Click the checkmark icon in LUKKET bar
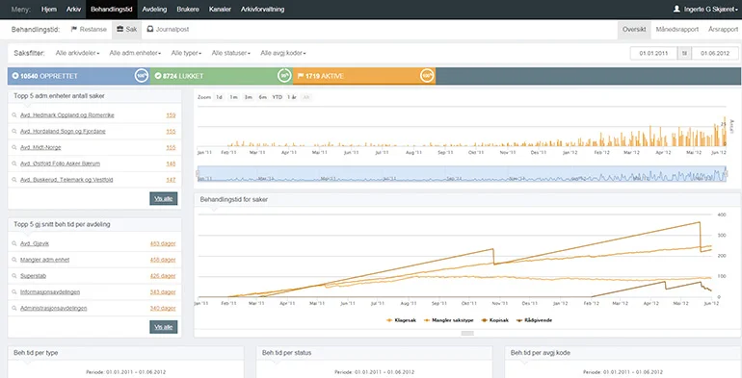The height and width of the screenshot is (378, 742). pyautogui.click(x=158, y=76)
